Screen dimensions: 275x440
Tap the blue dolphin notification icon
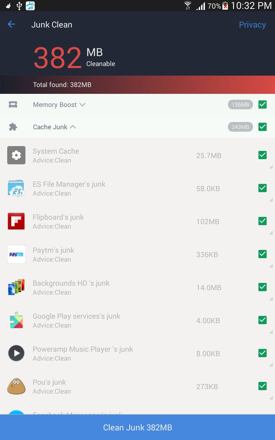coord(30,5)
